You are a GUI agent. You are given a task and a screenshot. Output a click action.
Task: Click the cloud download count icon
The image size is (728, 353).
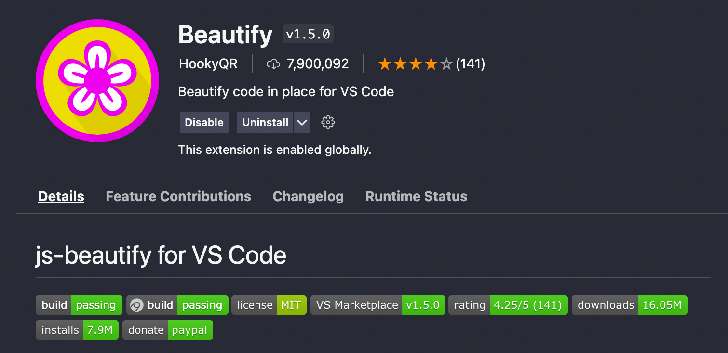[273, 64]
